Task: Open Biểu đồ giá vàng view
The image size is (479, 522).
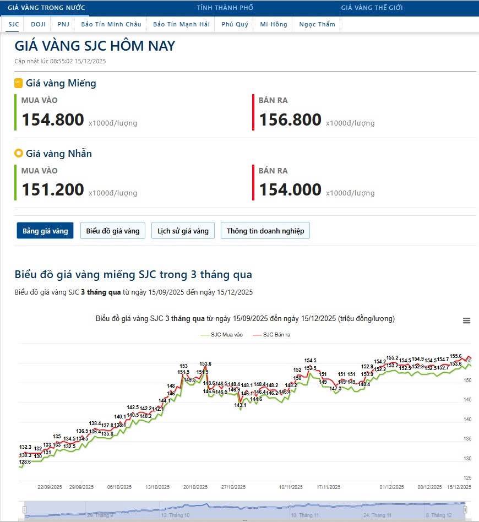Action: point(113,231)
